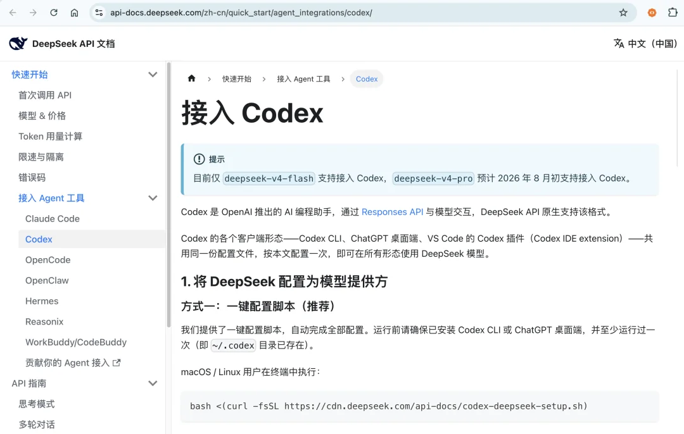The height and width of the screenshot is (434, 684).
Task: Click ~/.codex inline code
Action: point(233,345)
